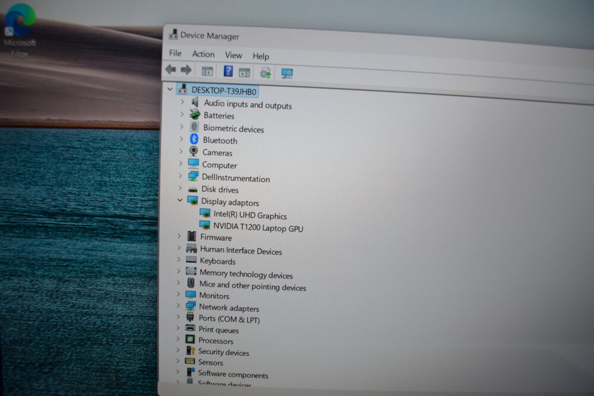Expand Human Interface Devices
Screen dimensions: 594x396
[x=179, y=248]
